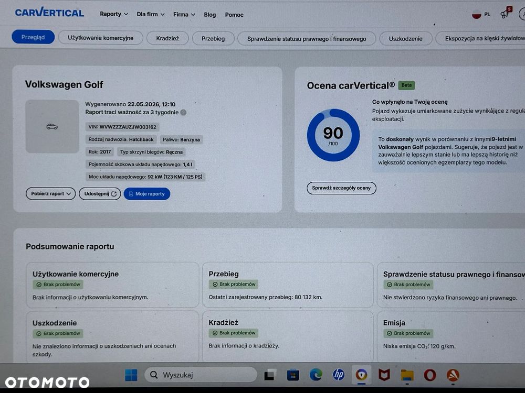Click Brak problemów badge under Kradzież
Viewport: 525px width, 393px height.
(234, 333)
